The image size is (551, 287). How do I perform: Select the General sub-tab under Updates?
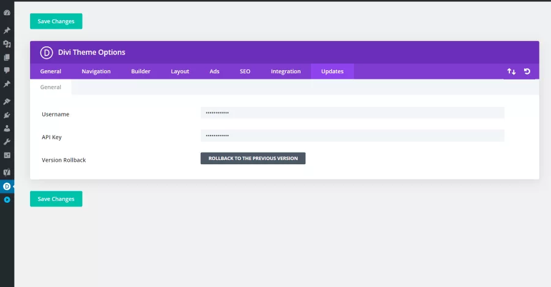51,87
